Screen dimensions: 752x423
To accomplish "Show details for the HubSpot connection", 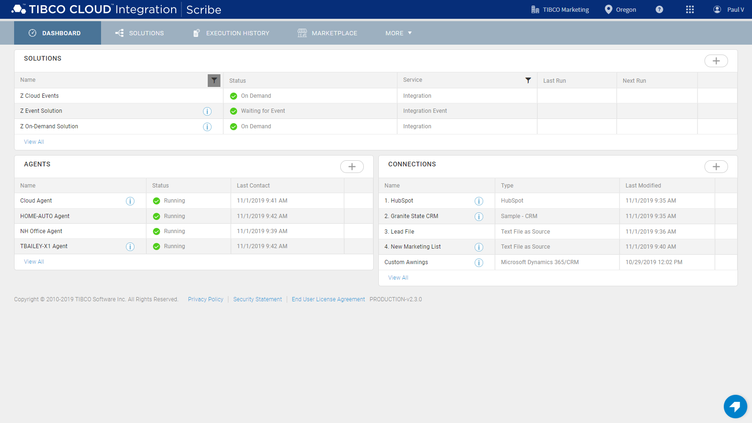I will 478,201.
